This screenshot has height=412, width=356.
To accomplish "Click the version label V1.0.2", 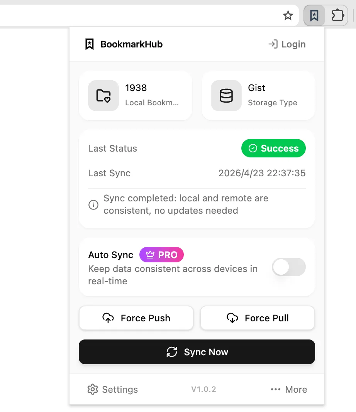I will [203, 389].
